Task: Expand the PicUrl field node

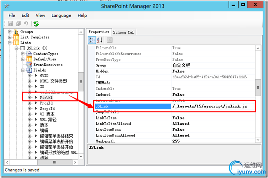Action: pos(29,97)
